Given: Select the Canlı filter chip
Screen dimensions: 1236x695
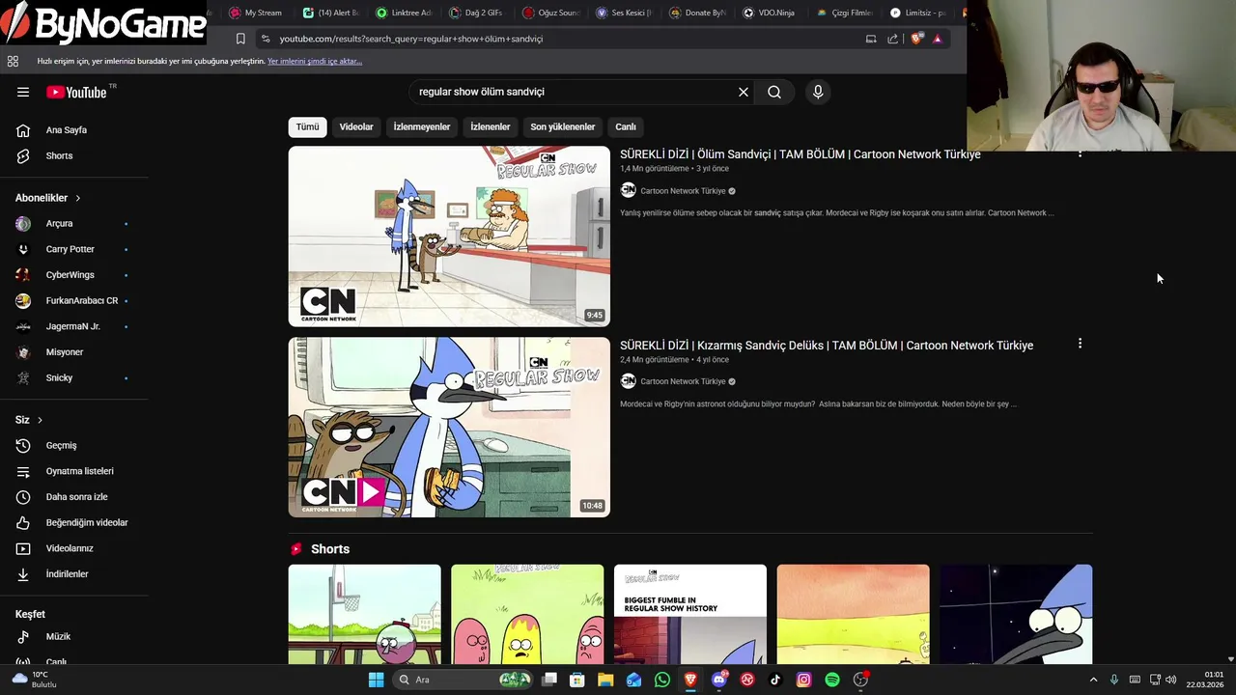Looking at the screenshot, I should (x=626, y=126).
